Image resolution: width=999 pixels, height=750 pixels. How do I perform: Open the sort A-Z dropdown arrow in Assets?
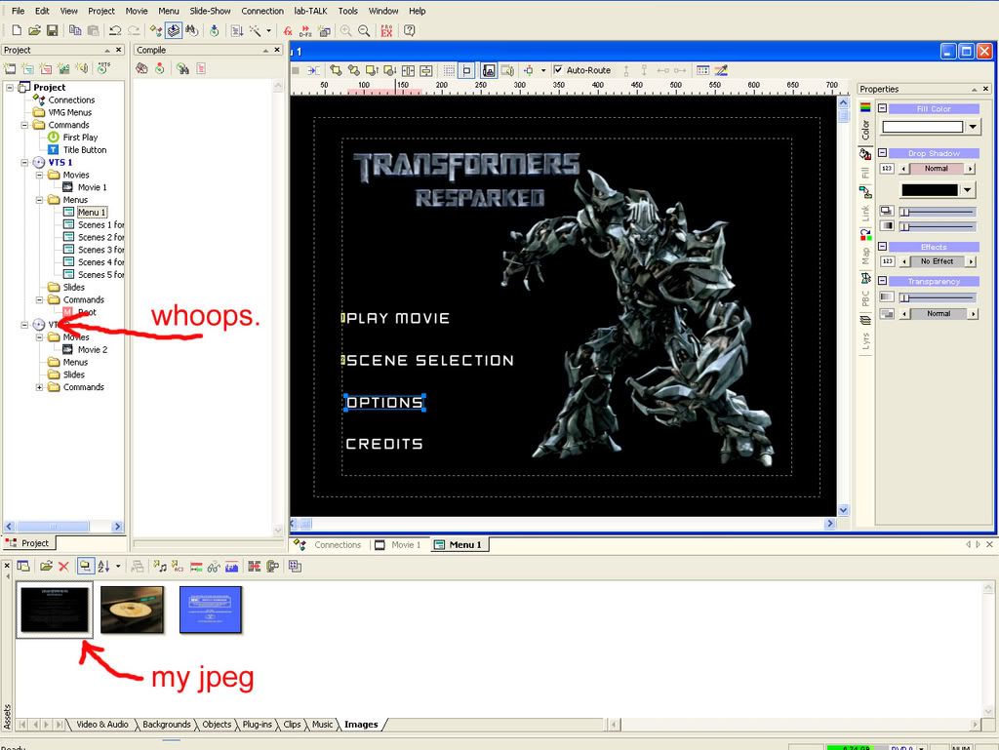coord(118,566)
